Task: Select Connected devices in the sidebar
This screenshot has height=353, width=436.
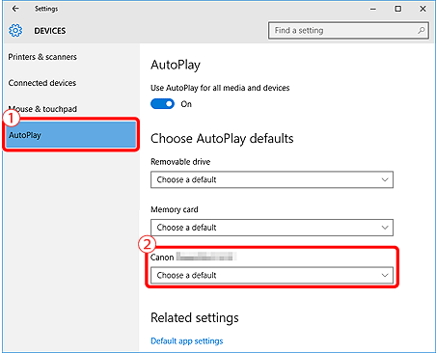Action: pos(42,83)
